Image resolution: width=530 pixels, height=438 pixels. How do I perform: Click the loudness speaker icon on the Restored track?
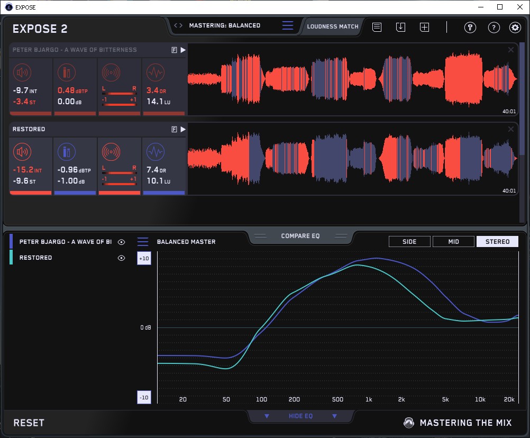[x=22, y=152]
